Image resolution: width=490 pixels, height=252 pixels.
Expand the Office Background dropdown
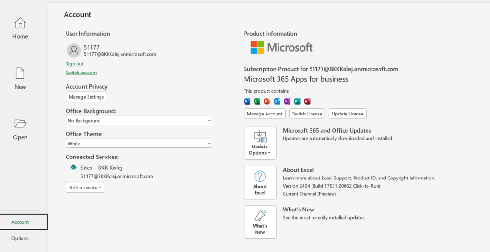point(139,121)
